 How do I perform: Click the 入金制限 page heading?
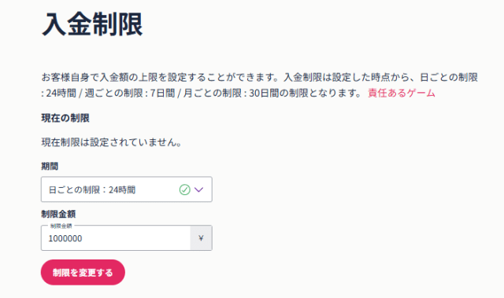[92, 24]
